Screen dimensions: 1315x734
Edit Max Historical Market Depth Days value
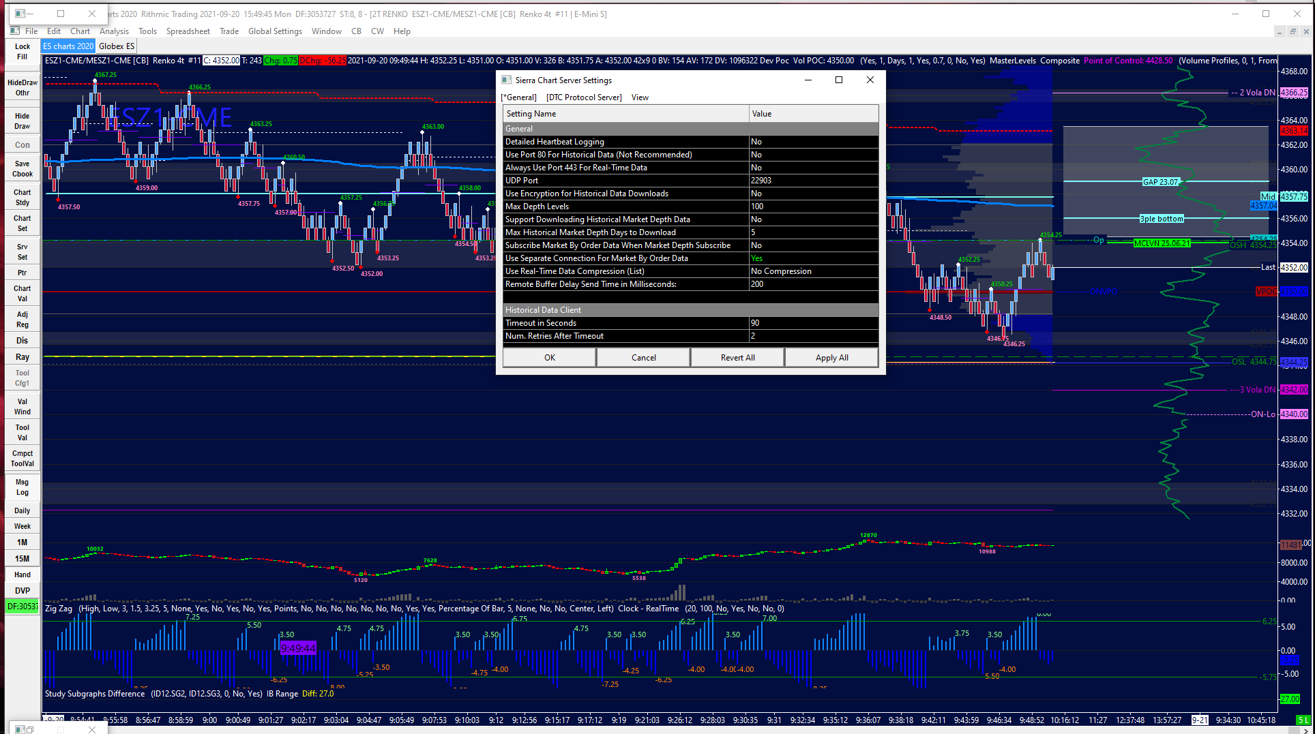point(814,232)
